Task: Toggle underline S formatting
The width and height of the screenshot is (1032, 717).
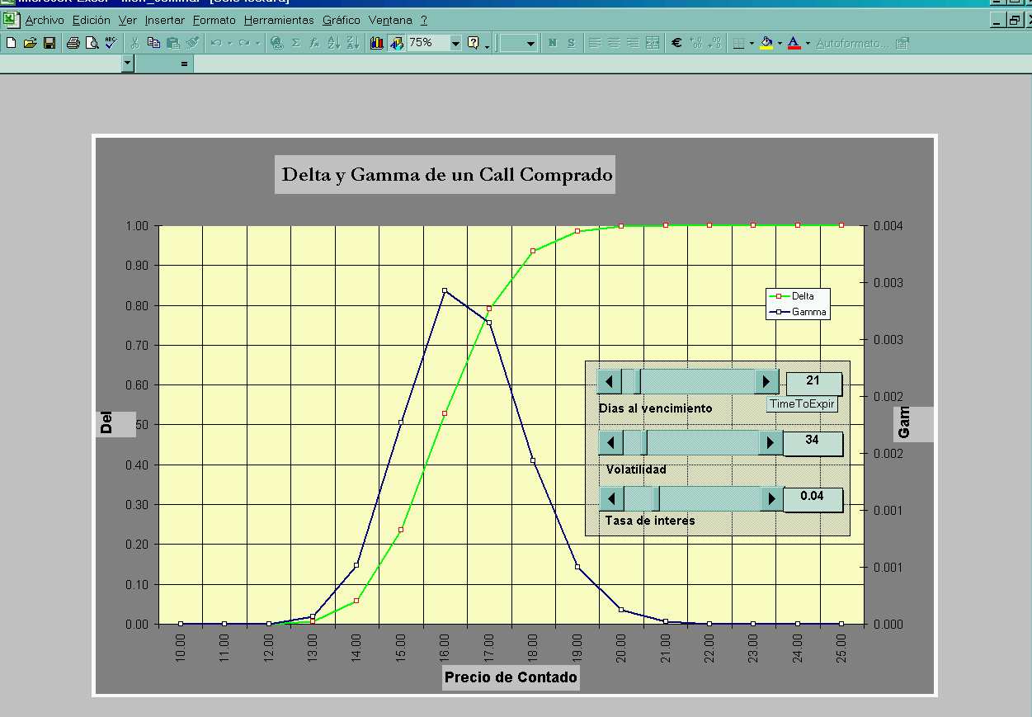Action: click(x=571, y=43)
